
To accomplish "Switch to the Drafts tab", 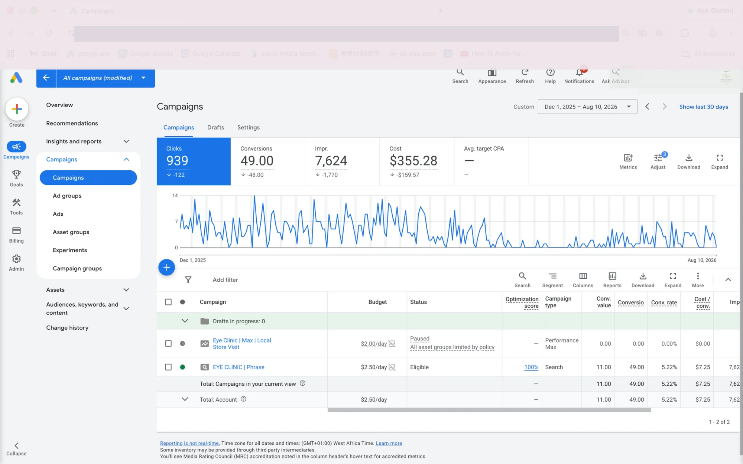I will [215, 127].
